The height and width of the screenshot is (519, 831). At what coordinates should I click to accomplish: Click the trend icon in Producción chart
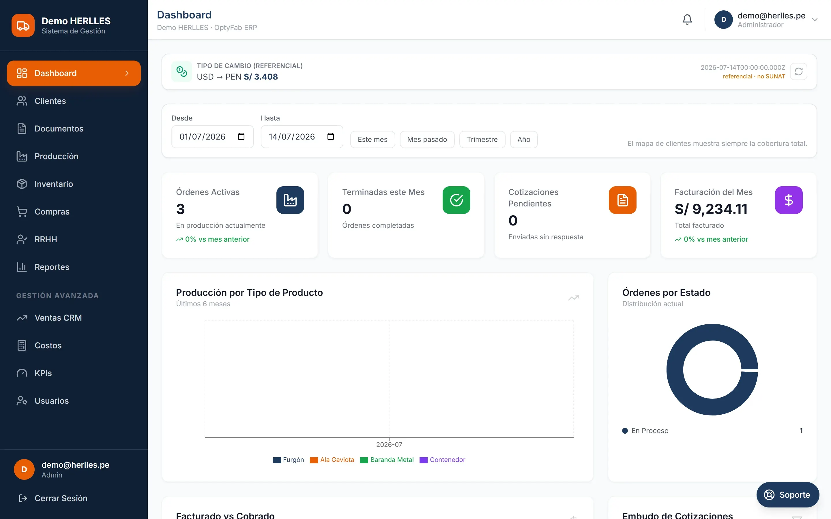click(x=573, y=298)
